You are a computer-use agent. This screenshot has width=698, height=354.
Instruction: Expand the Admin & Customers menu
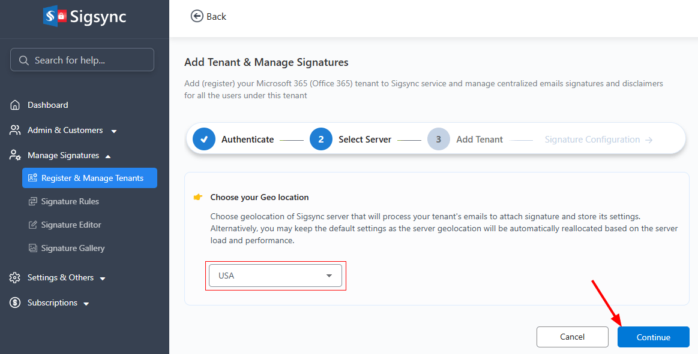114,131
